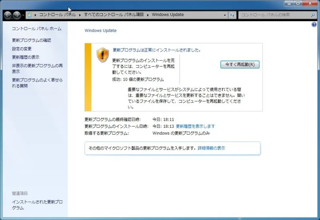This screenshot has height=220, width=320.
Task: Expand arrow before コントロール パネル breadcrumb
Action: tap(35, 15)
